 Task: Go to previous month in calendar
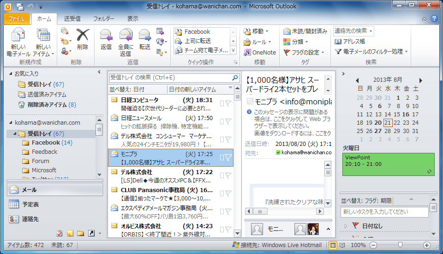[357, 80]
